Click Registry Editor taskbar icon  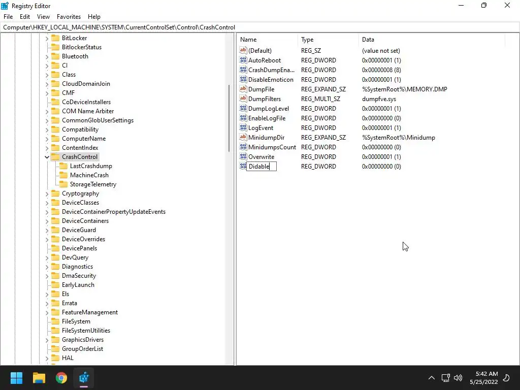[84, 378]
